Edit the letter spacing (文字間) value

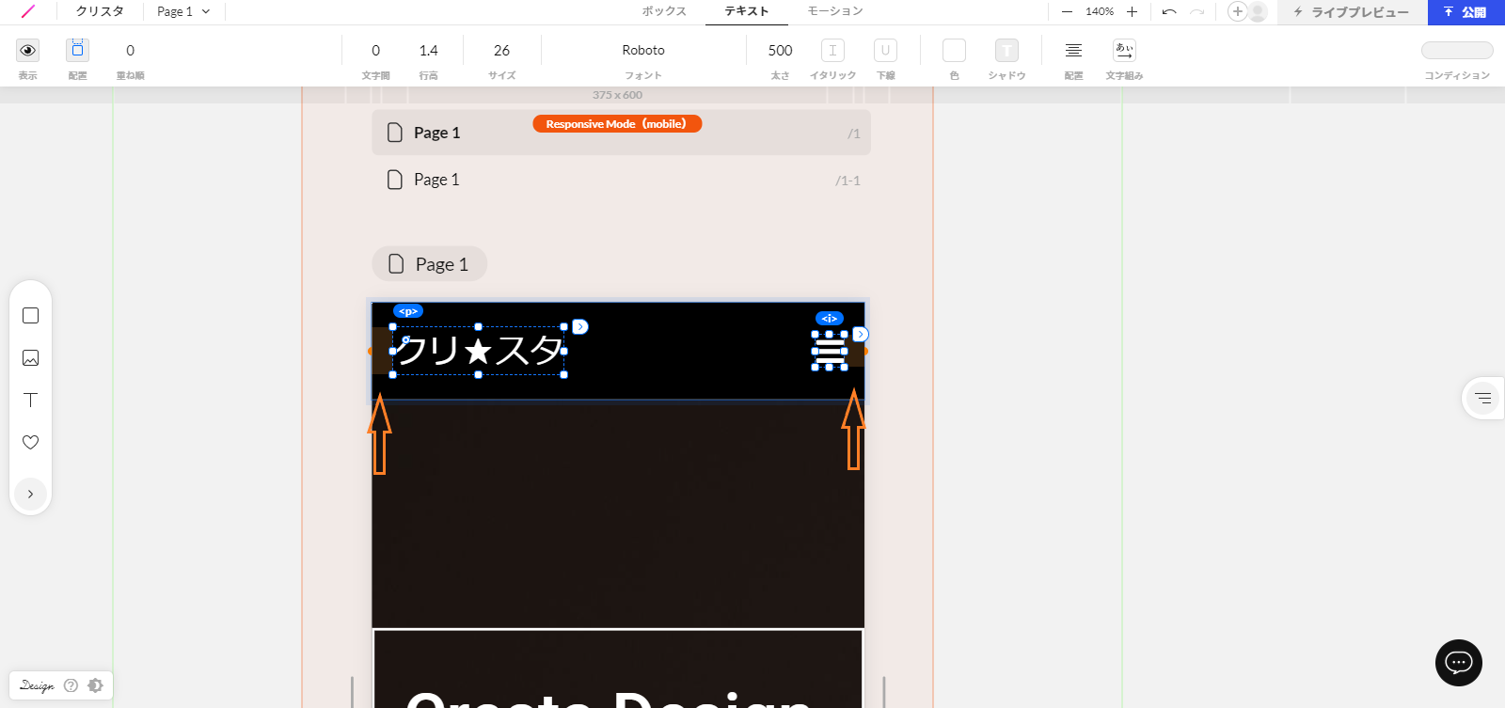click(x=376, y=51)
